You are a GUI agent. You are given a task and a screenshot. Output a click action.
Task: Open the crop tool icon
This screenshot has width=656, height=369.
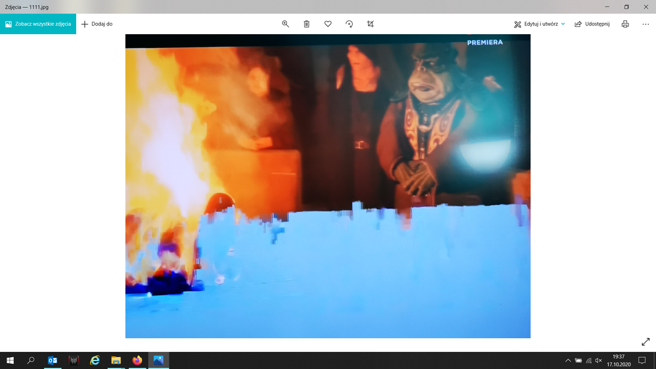coord(370,24)
